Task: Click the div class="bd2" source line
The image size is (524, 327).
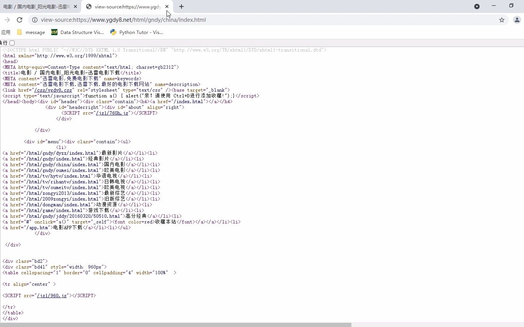Action: [x=25, y=261]
